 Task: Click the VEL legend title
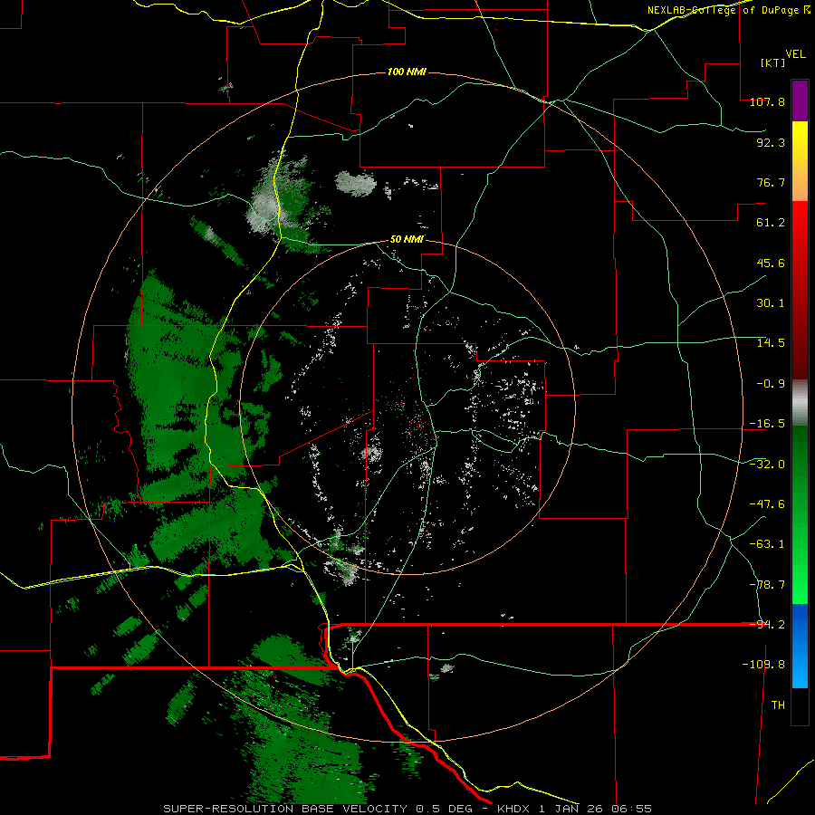pos(795,54)
